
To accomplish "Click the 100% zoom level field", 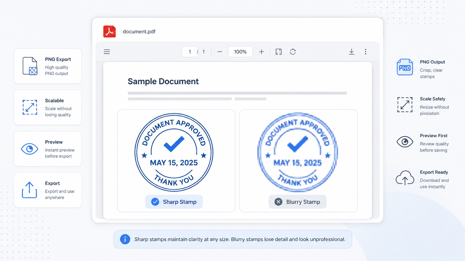I will 240,52.
